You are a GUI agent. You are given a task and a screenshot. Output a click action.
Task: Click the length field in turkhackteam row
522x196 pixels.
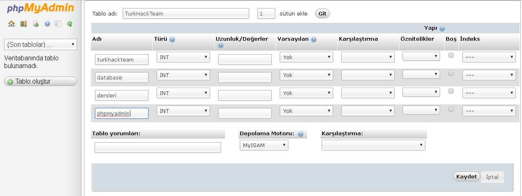pos(245,59)
